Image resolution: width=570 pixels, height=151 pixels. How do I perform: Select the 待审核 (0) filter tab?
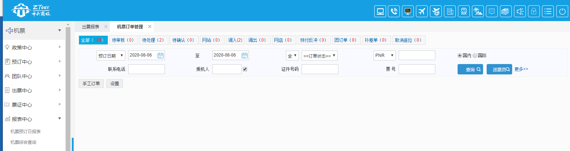(124, 40)
